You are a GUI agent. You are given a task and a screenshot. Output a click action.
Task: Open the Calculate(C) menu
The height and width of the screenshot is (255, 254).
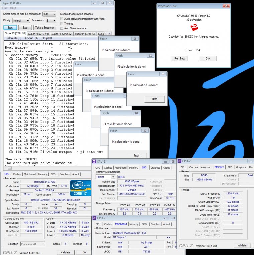(x=13, y=38)
